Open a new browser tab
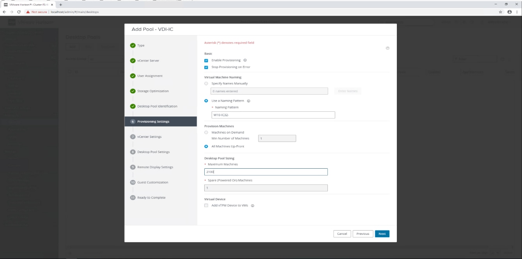 [60, 4]
